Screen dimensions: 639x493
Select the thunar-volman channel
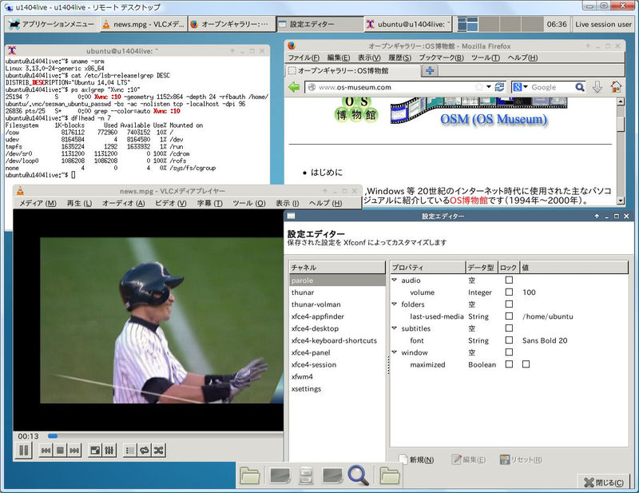tap(337, 304)
